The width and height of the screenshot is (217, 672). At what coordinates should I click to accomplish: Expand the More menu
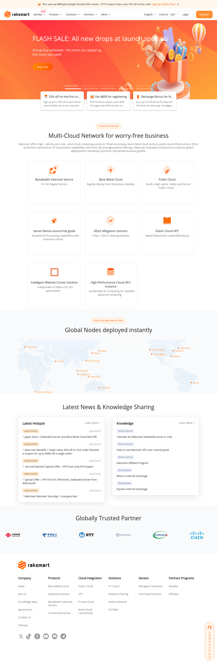tap(106, 14)
